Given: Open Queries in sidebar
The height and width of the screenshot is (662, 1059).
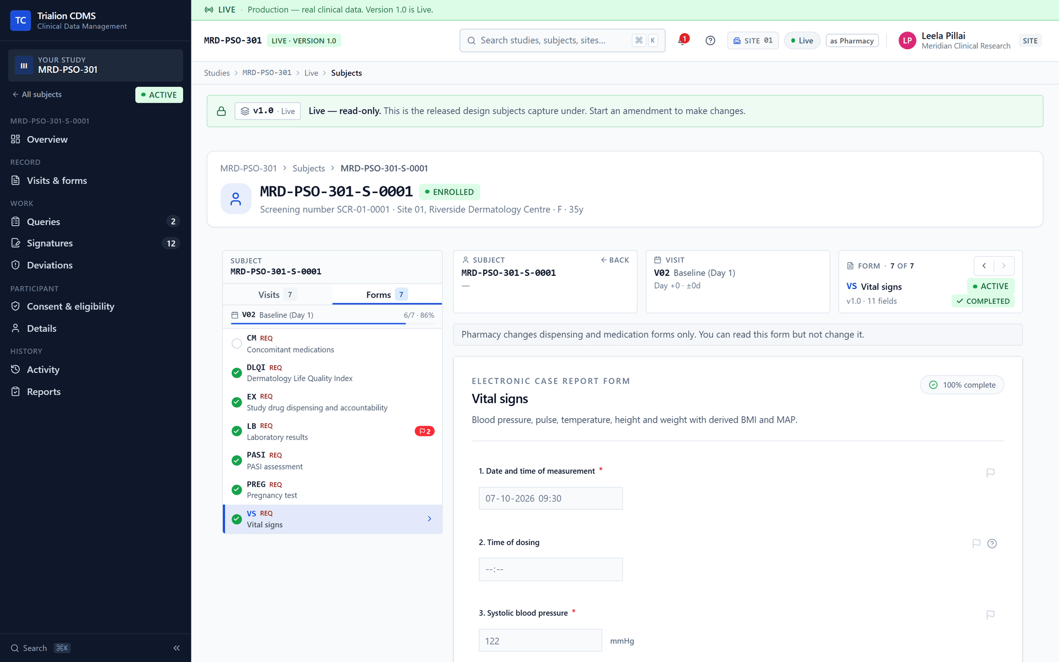Looking at the screenshot, I should click(95, 222).
